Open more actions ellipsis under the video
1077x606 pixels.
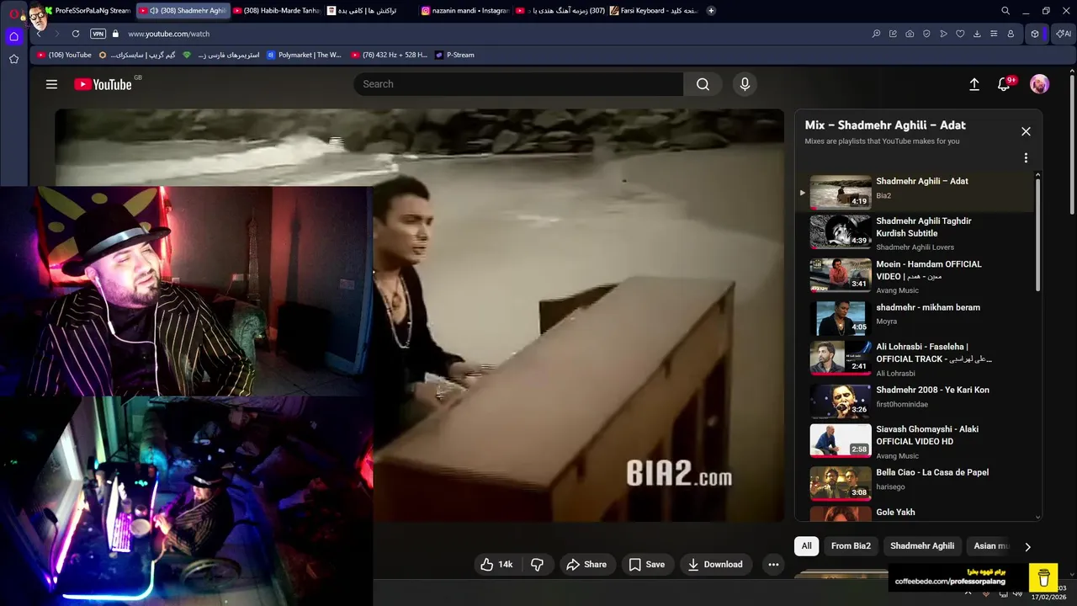coord(773,565)
